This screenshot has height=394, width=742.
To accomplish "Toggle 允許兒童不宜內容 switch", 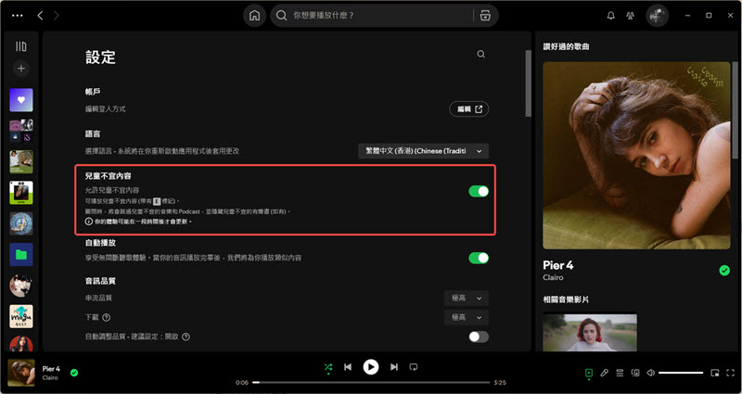I will pyautogui.click(x=479, y=191).
